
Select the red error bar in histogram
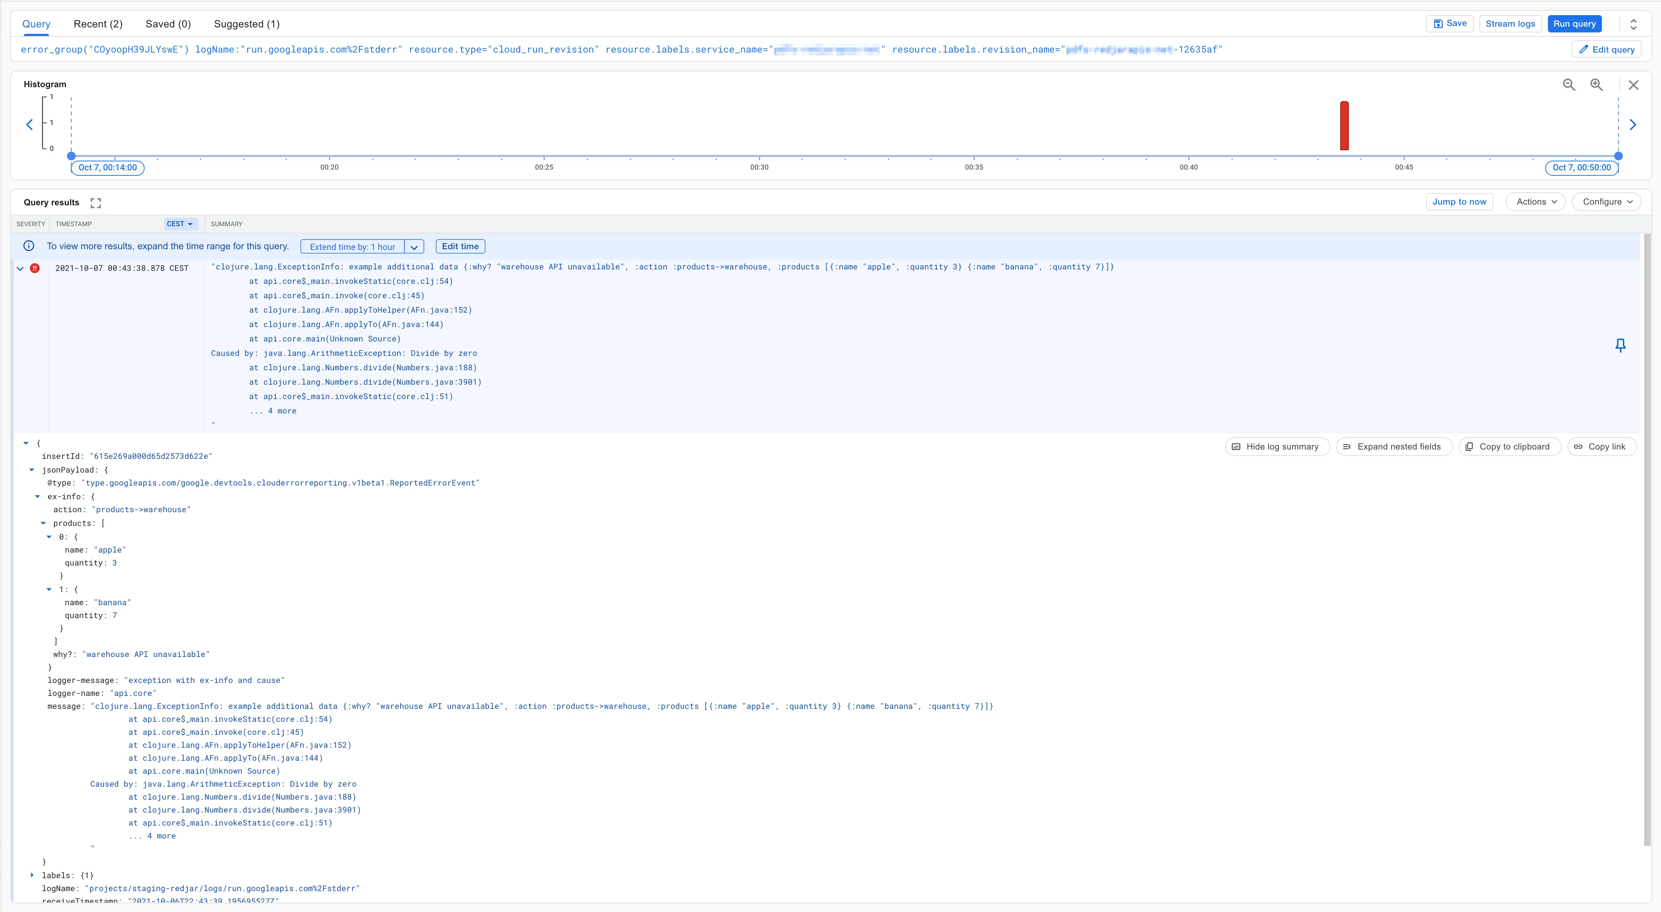(1344, 126)
